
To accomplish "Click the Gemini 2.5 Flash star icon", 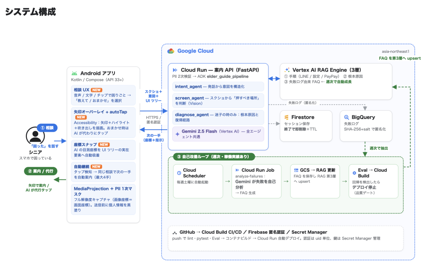I will pos(177,134).
